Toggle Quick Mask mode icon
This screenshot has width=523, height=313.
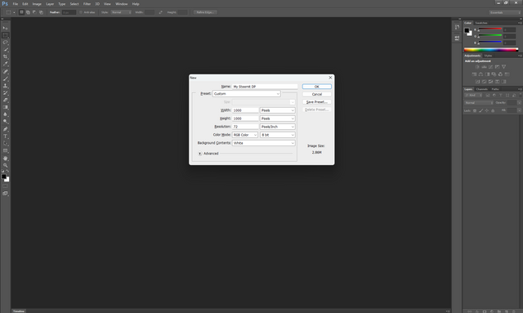[x=6, y=186]
